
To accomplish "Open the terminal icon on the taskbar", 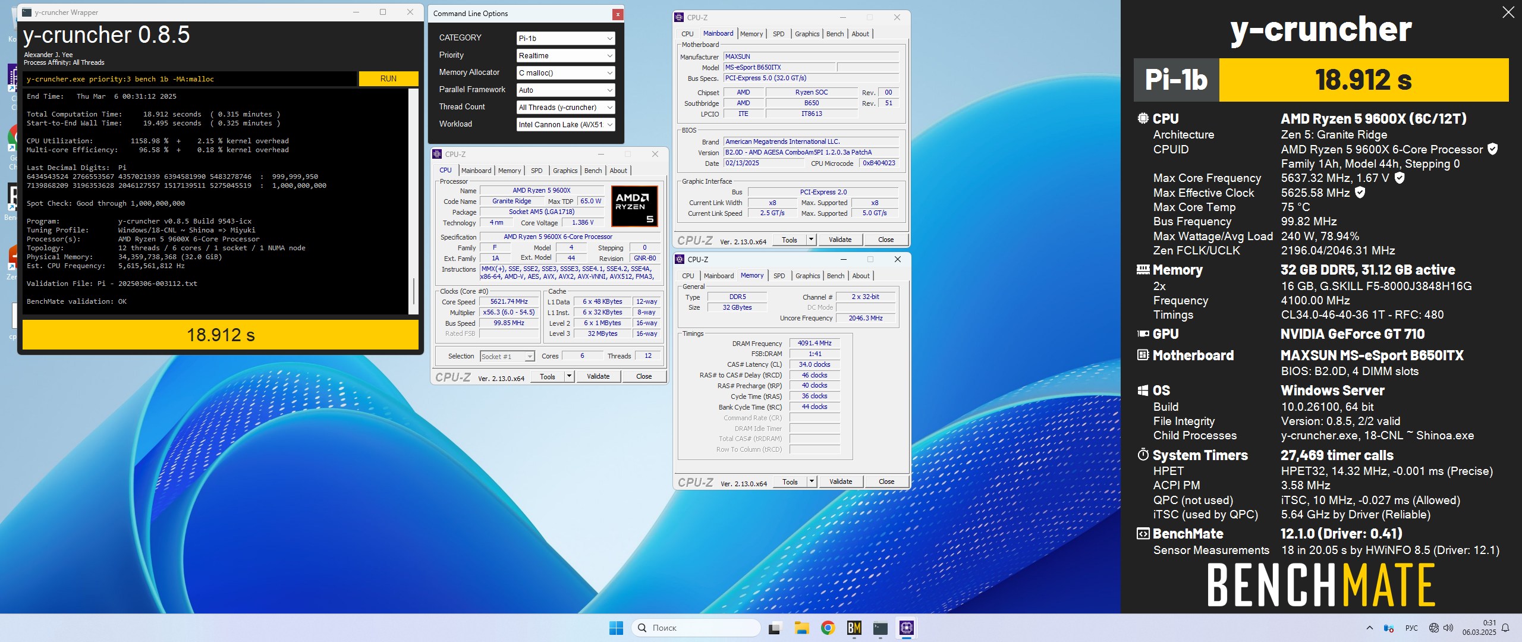I will coord(881,628).
